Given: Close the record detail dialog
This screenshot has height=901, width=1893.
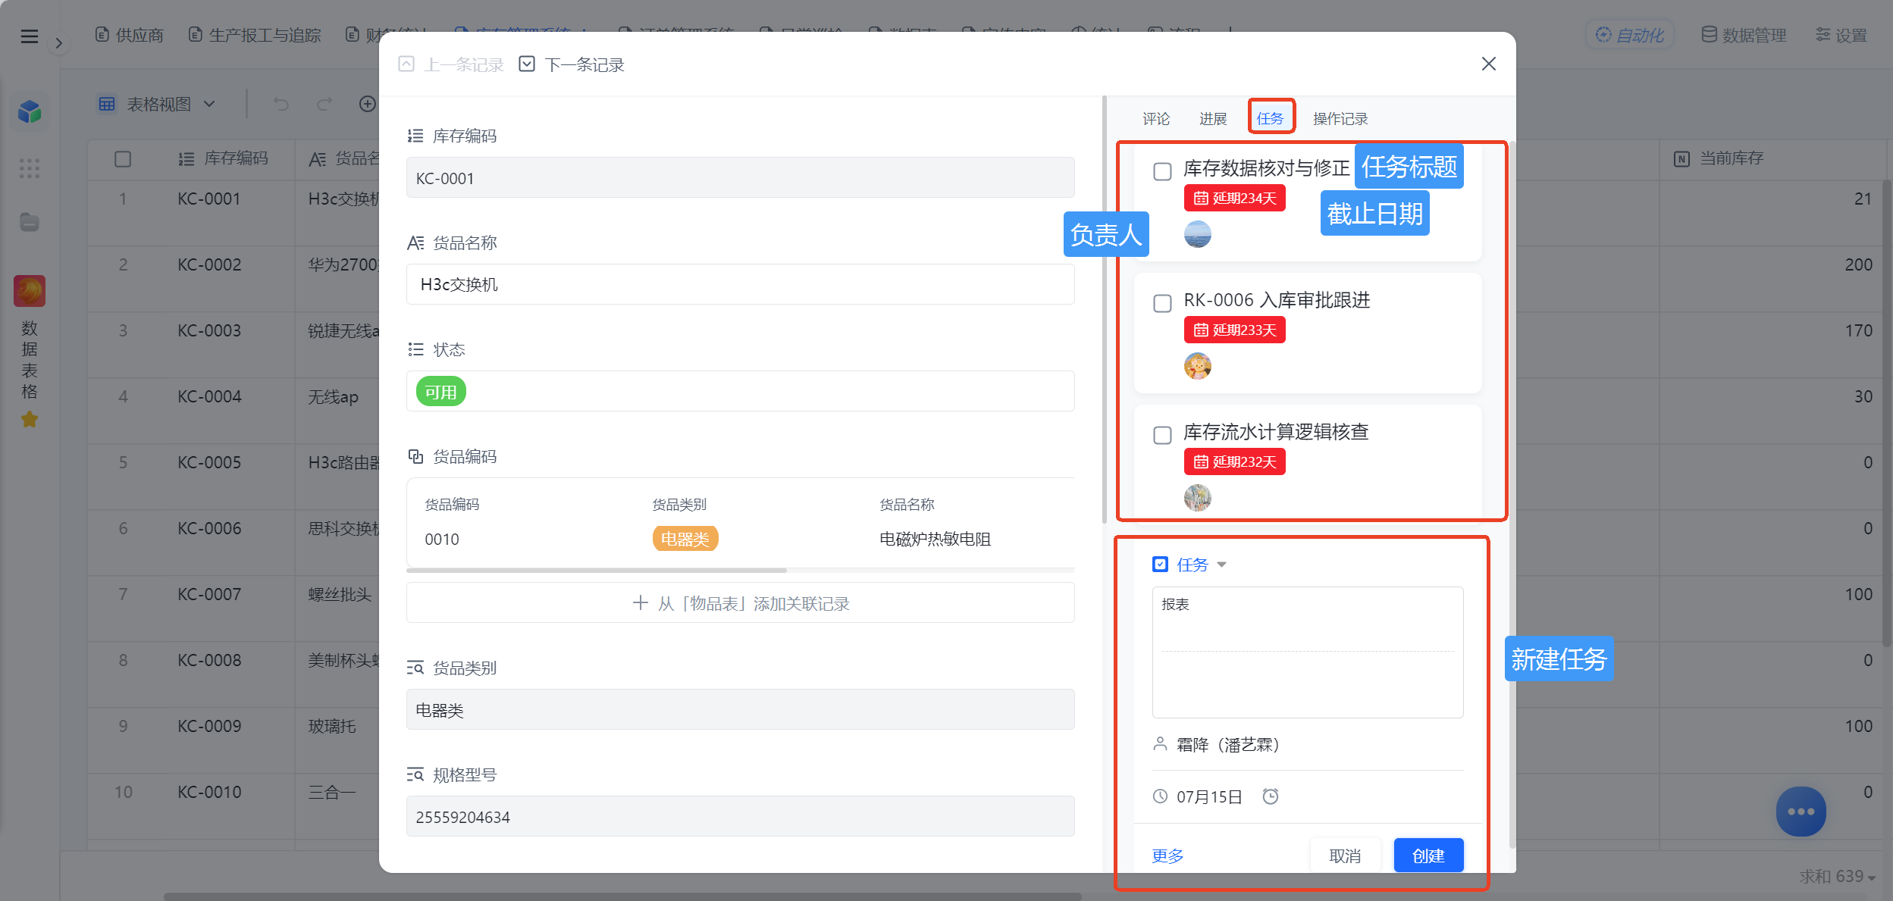Looking at the screenshot, I should pos(1488,64).
